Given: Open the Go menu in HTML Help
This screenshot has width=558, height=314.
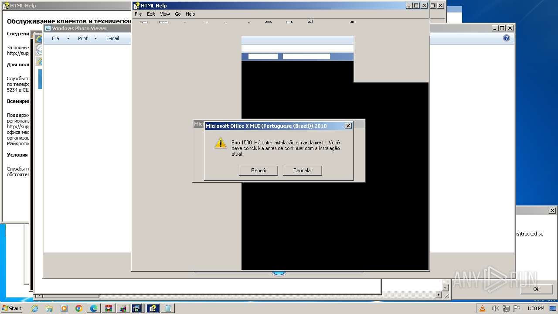Looking at the screenshot, I should point(178,14).
